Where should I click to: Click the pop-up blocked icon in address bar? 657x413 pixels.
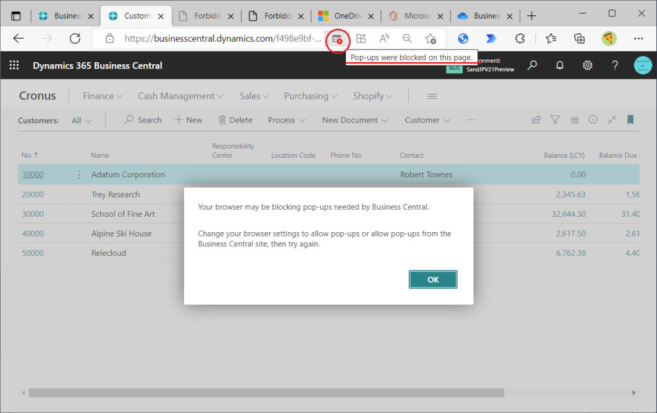pyautogui.click(x=337, y=39)
